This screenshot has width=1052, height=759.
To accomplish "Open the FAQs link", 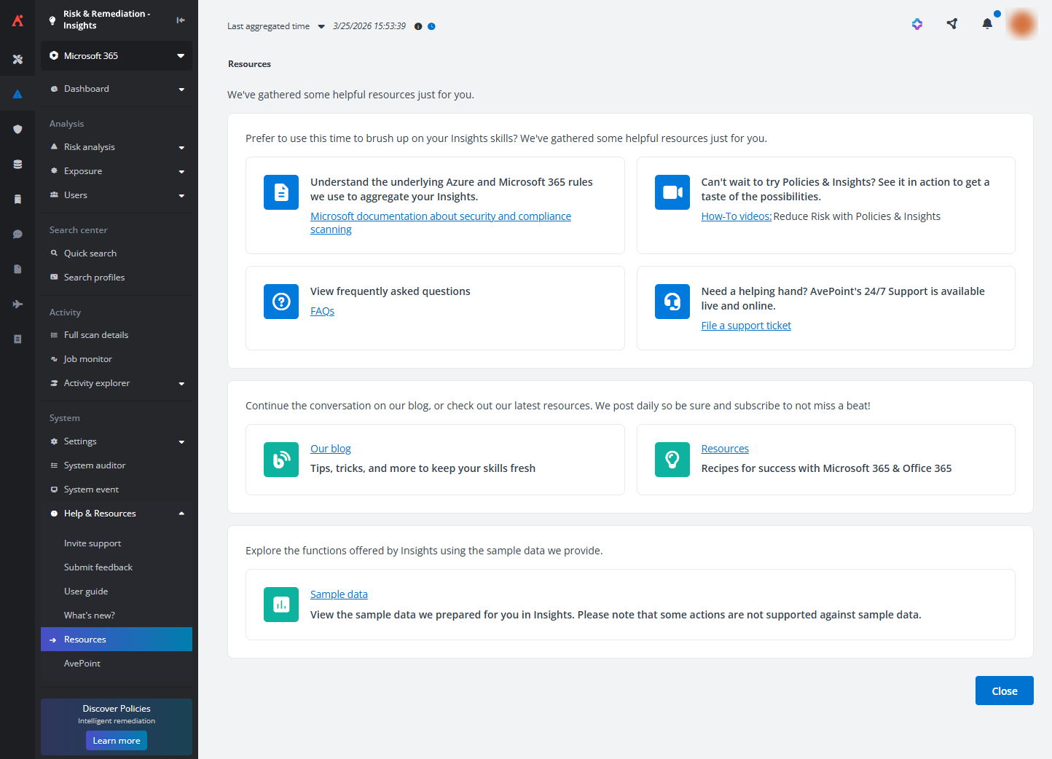I will pos(322,311).
